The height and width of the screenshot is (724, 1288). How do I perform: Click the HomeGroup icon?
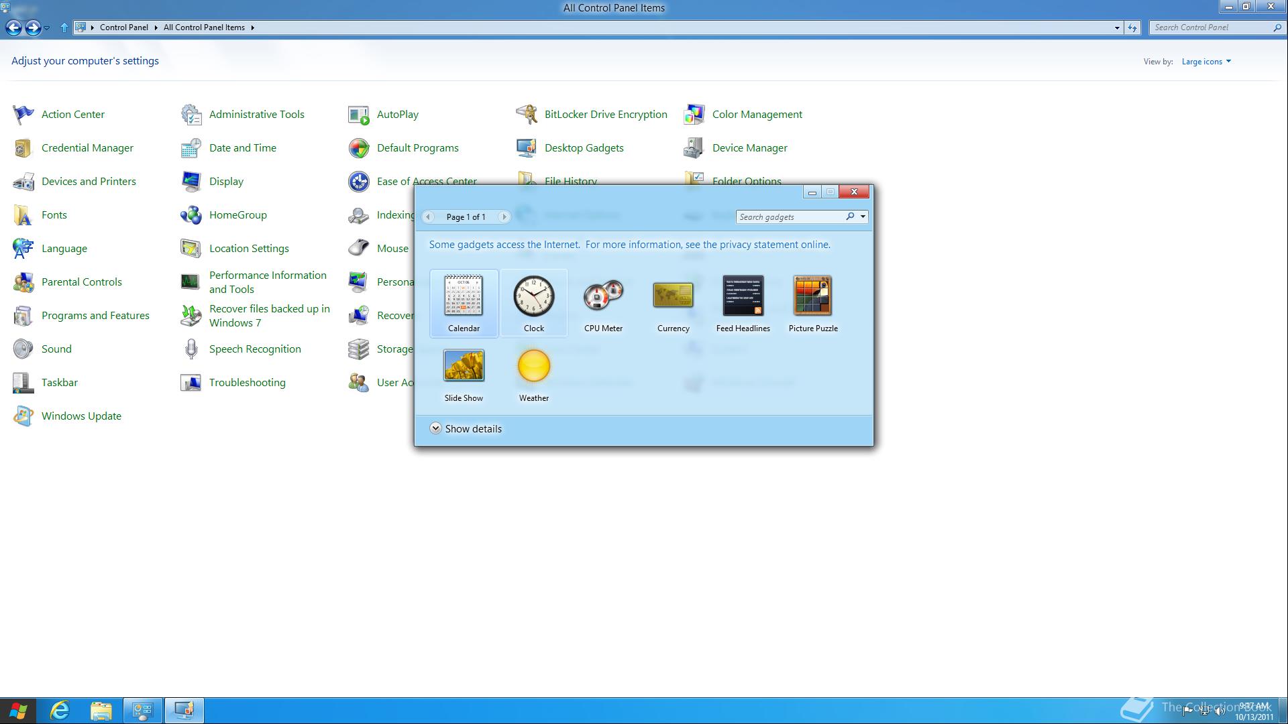click(x=191, y=215)
